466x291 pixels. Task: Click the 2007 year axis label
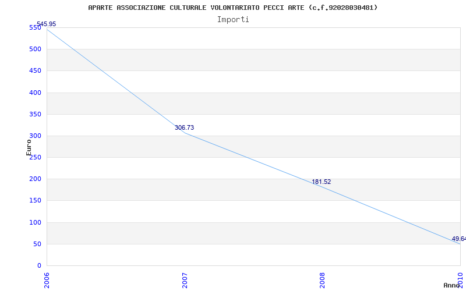(x=185, y=281)
